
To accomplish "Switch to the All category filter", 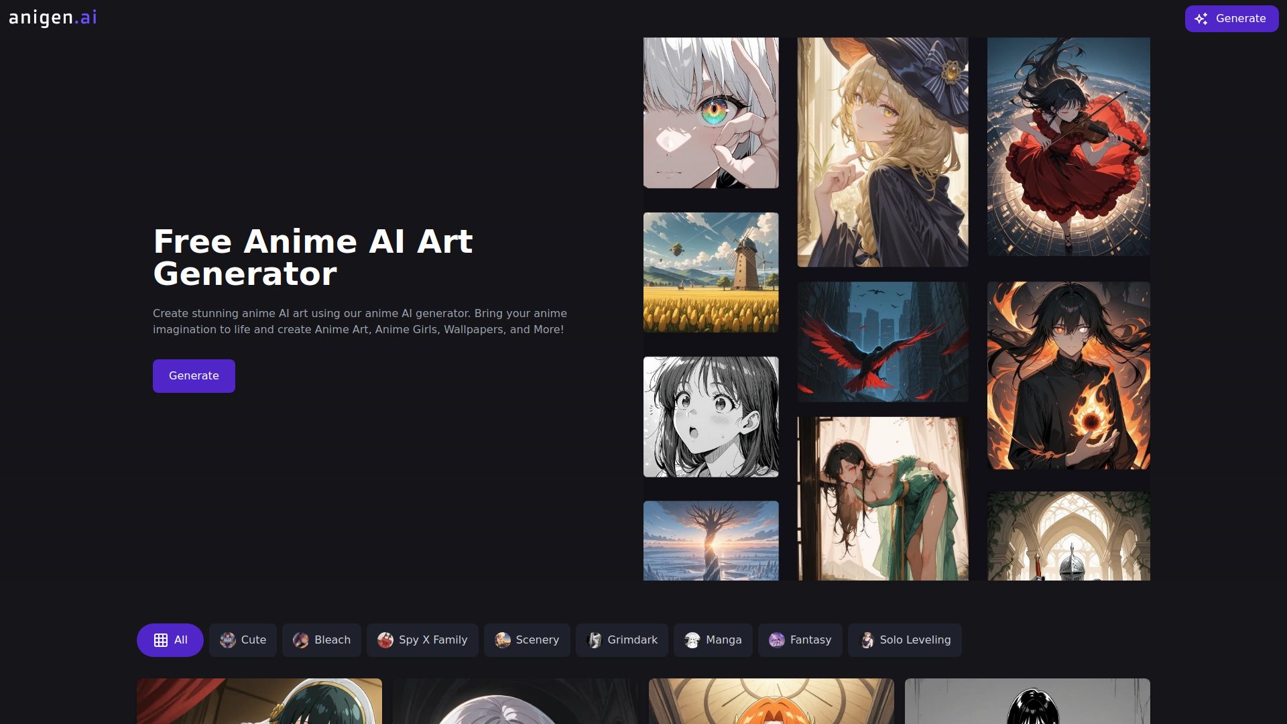I will click(x=170, y=640).
